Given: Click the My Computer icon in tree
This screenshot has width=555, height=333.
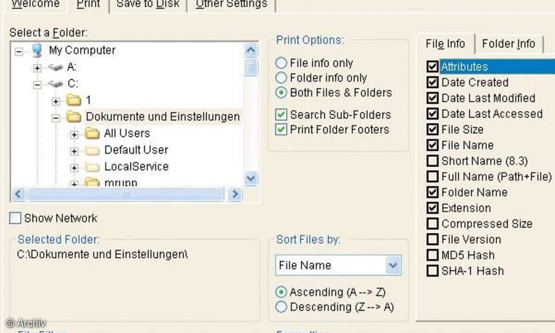Looking at the screenshot, I should tap(37, 50).
